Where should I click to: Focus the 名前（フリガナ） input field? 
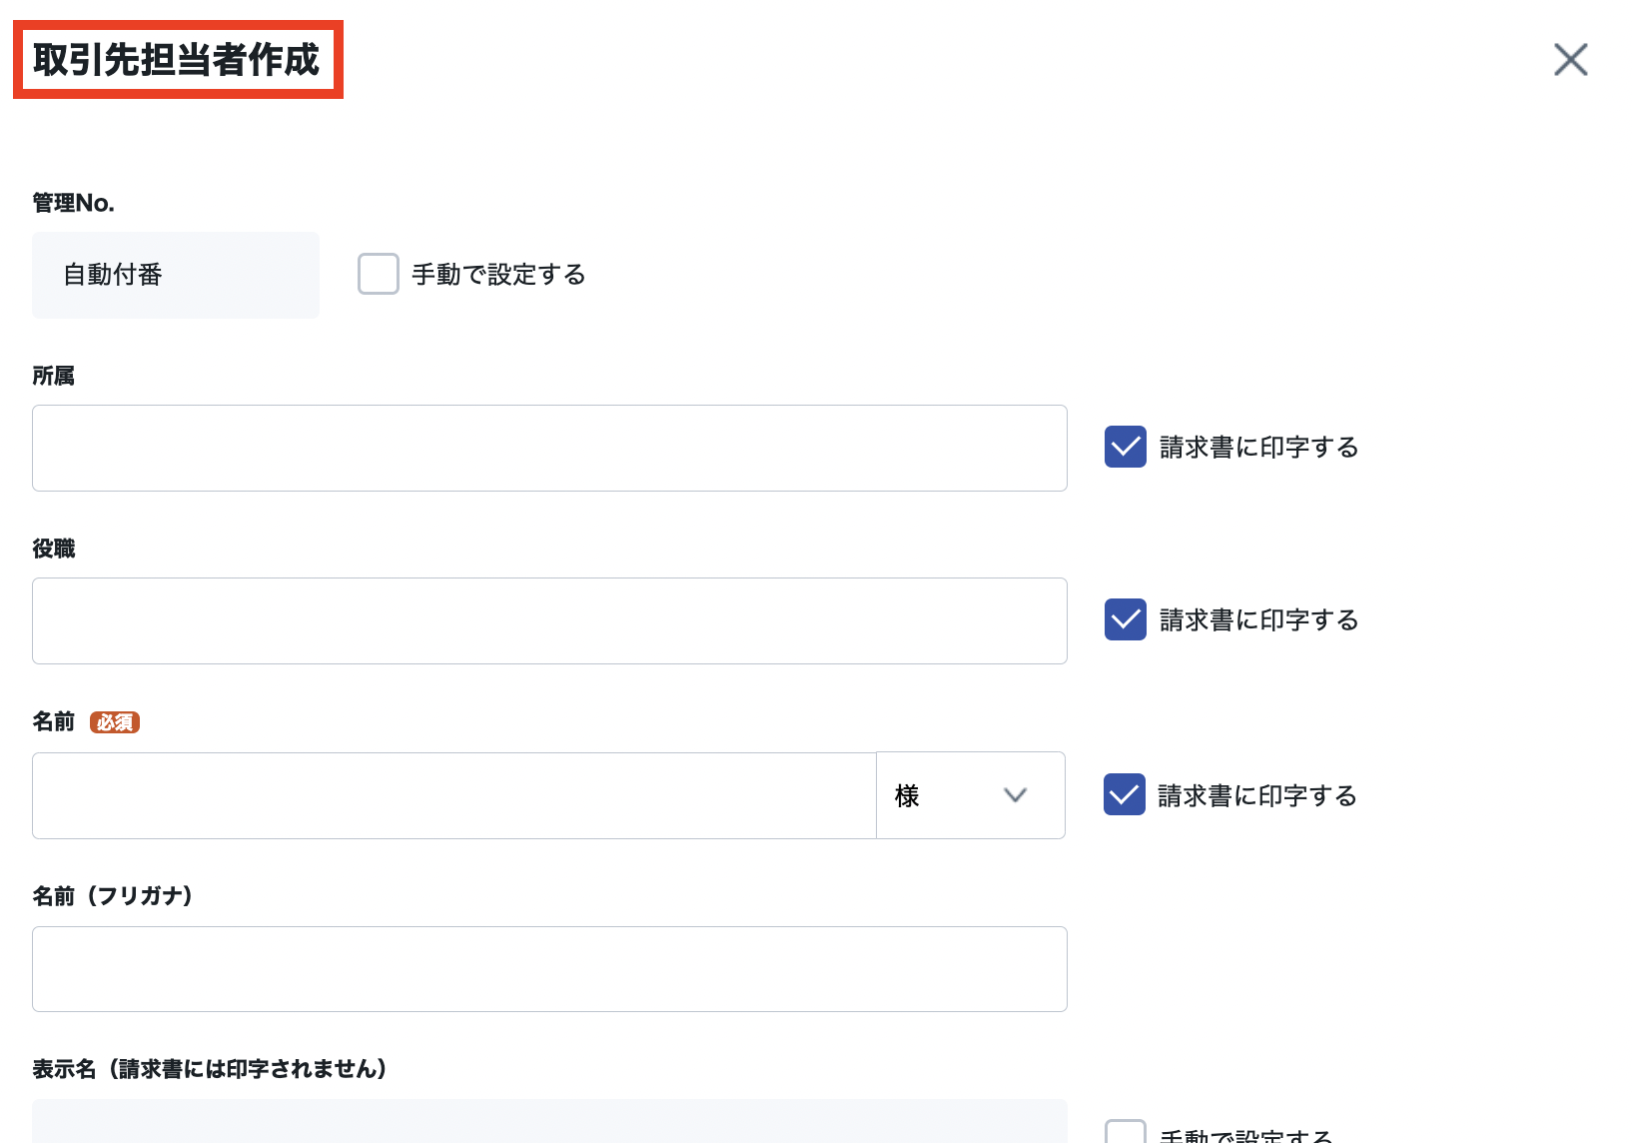point(549,969)
